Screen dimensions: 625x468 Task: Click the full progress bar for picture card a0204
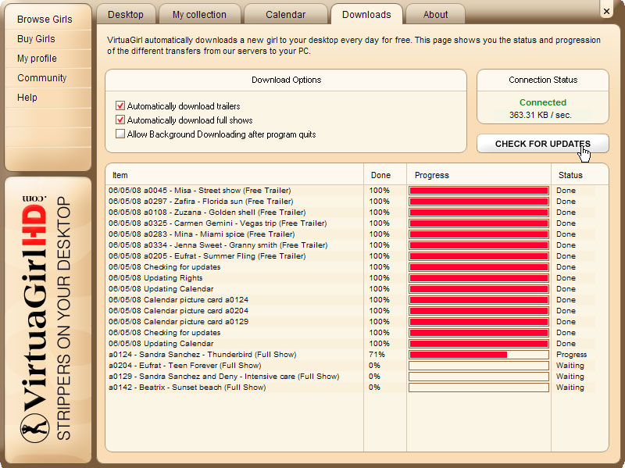(x=479, y=310)
